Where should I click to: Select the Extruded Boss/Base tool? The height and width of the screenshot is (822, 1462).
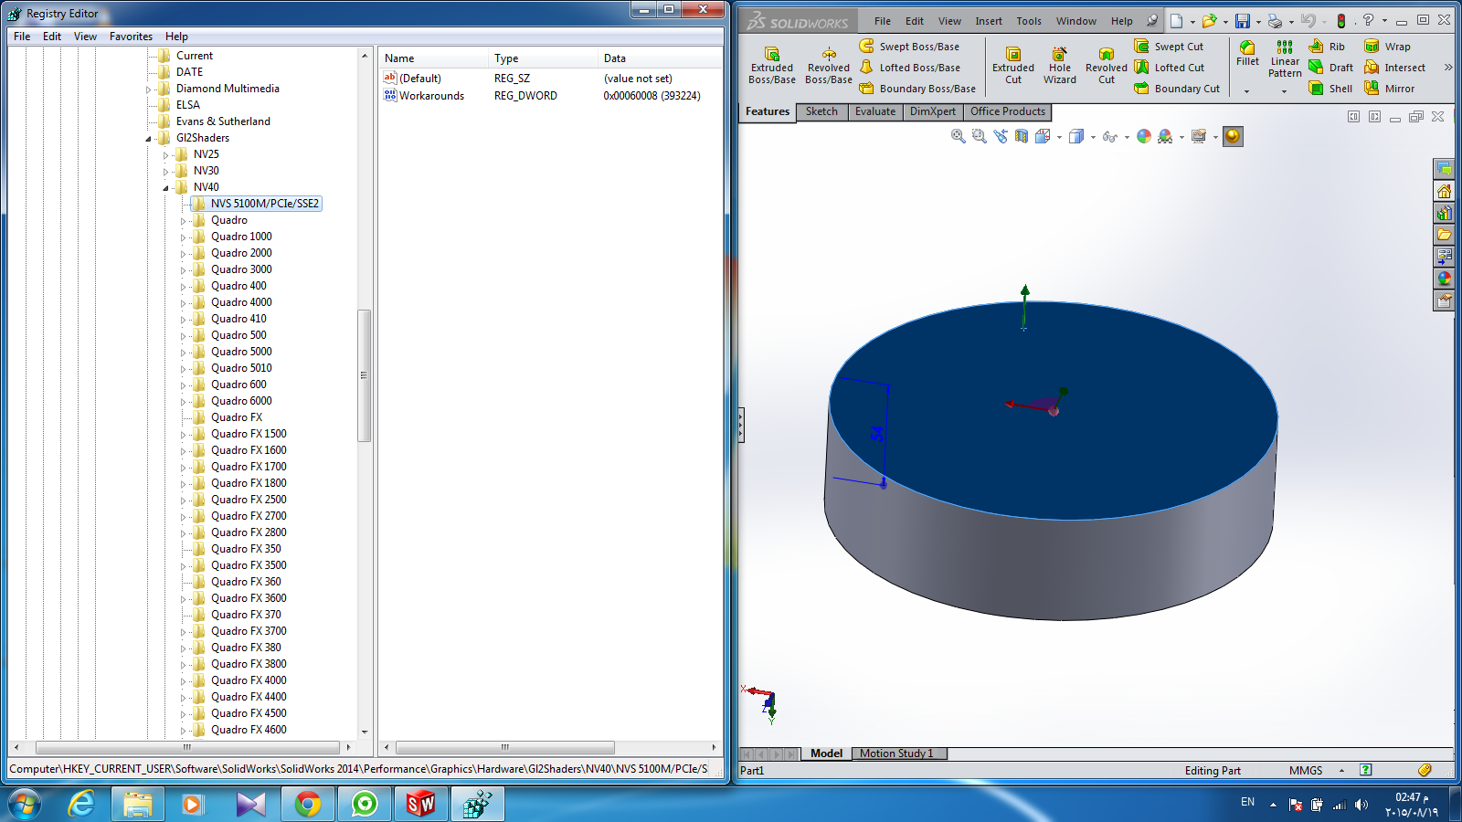(x=772, y=66)
